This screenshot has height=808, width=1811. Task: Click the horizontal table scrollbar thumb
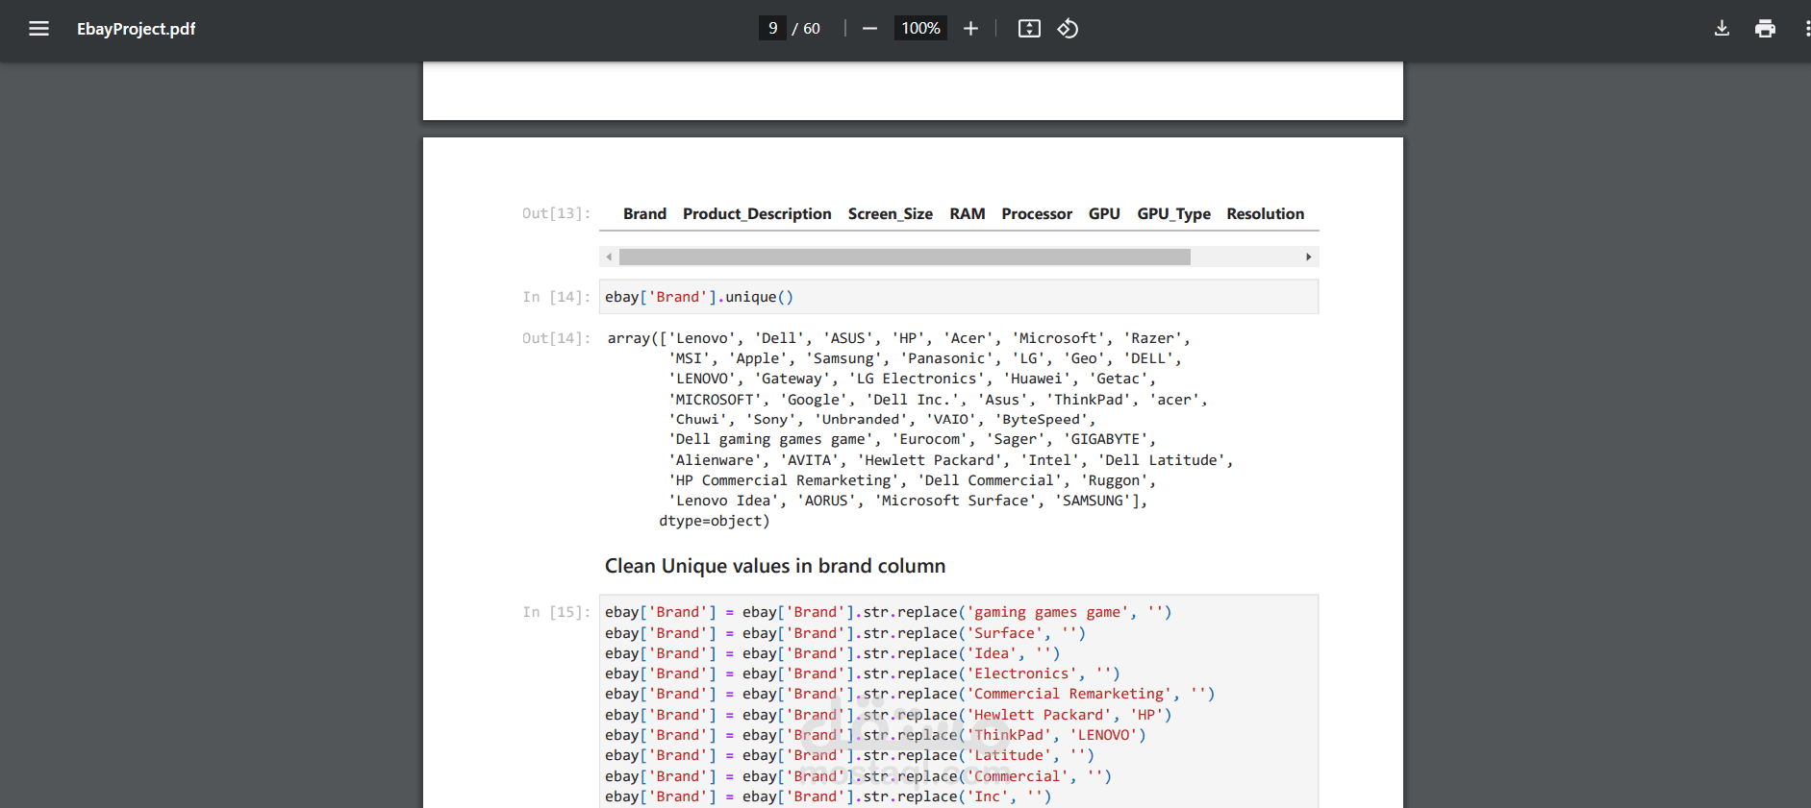click(x=904, y=257)
